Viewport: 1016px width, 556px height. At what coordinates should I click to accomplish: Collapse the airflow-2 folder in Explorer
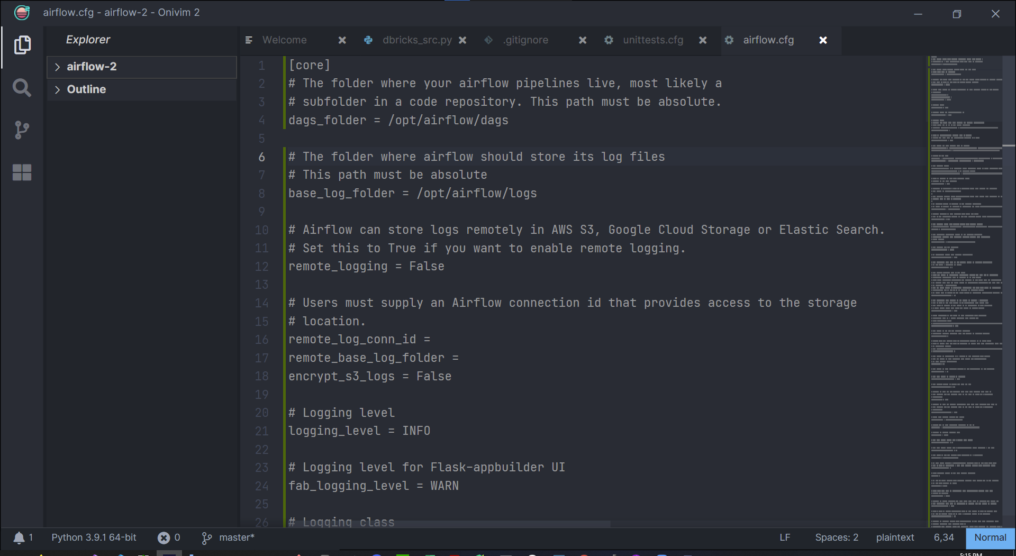click(58, 67)
